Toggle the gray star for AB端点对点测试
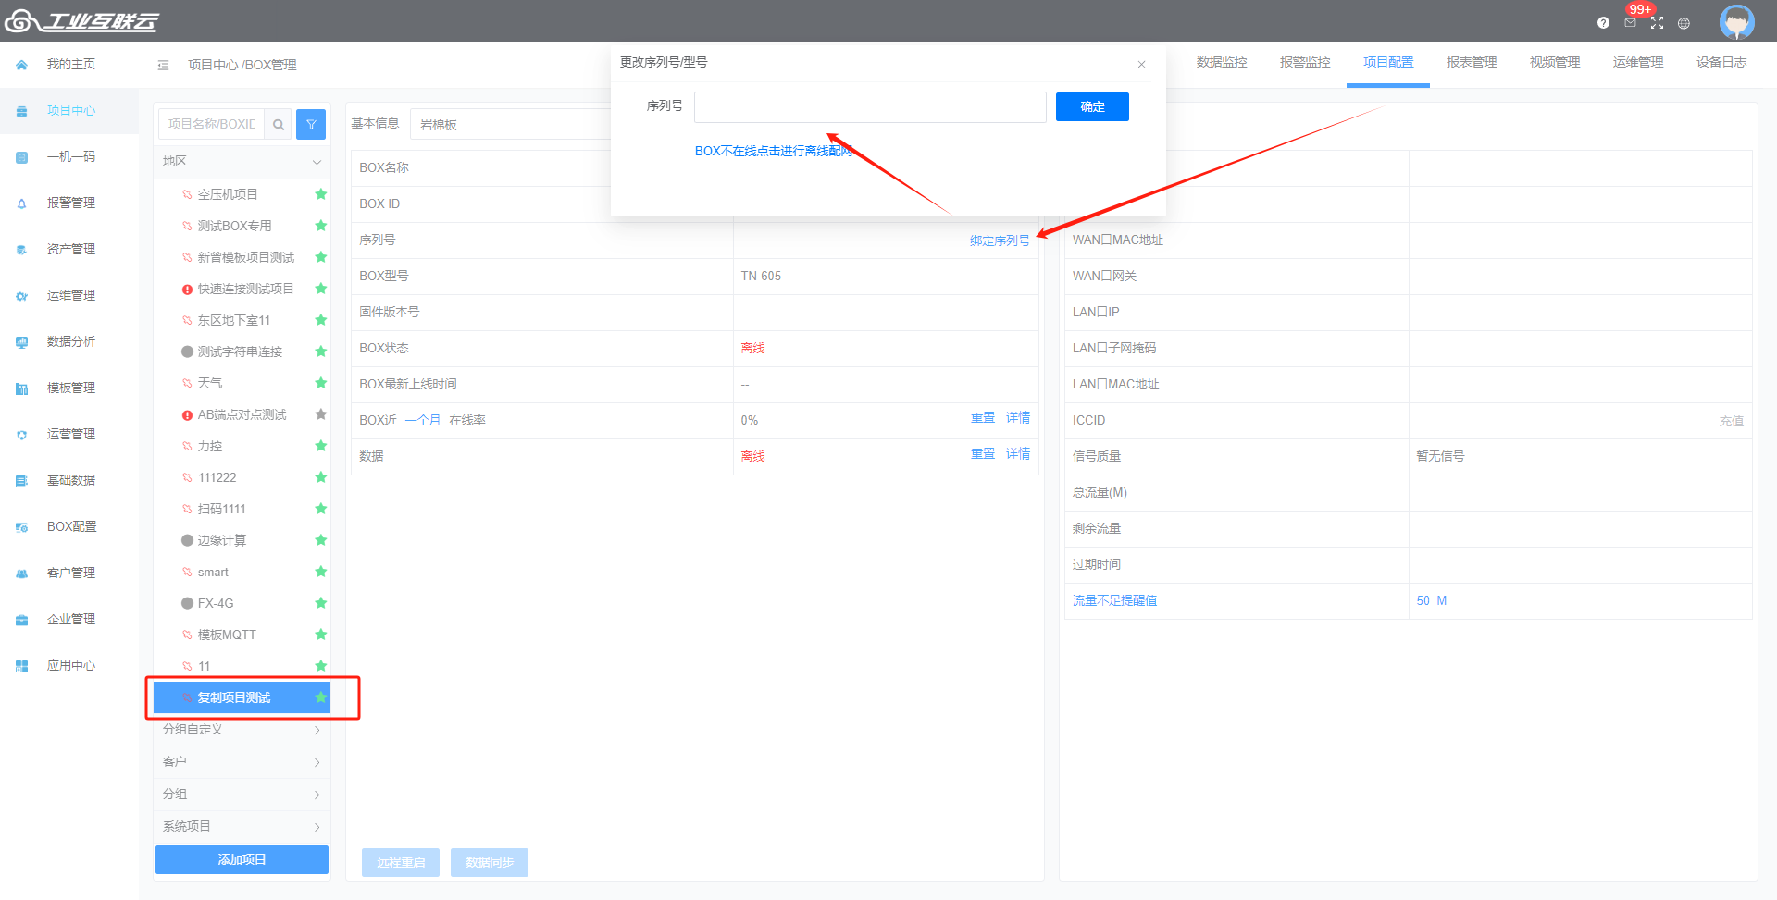Screen dimensions: 1777x900 pyautogui.click(x=321, y=414)
